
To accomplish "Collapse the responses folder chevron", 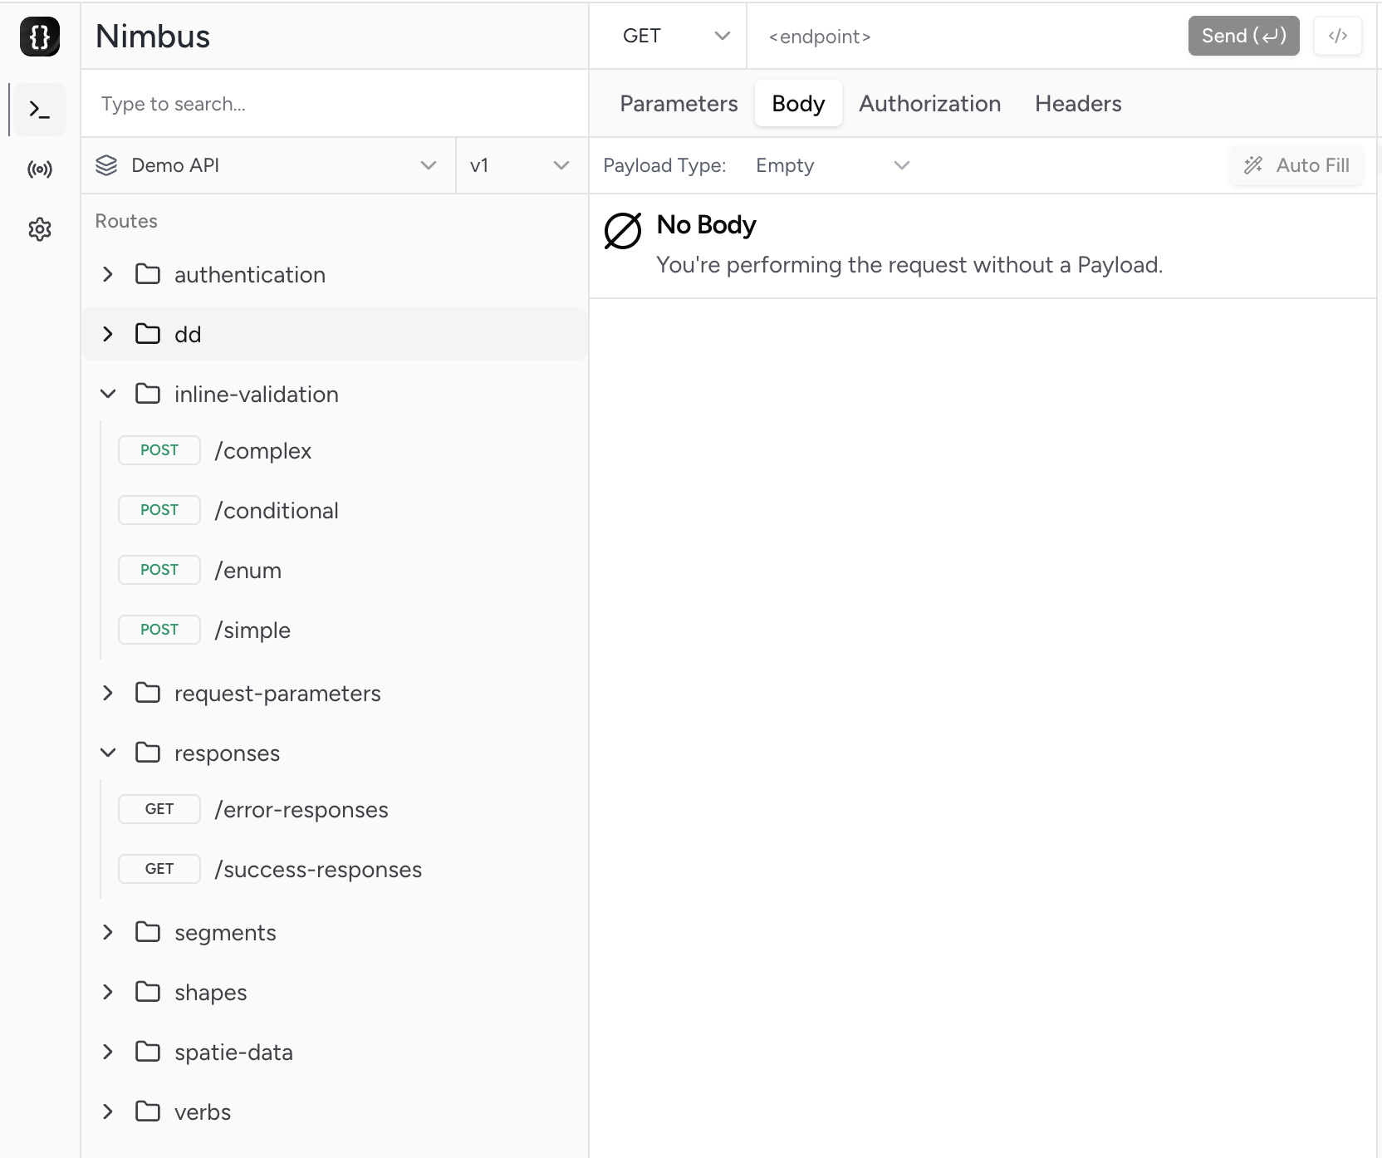I will click(x=108, y=753).
